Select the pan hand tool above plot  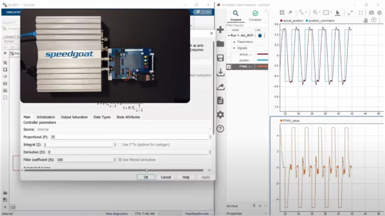[365, 20]
